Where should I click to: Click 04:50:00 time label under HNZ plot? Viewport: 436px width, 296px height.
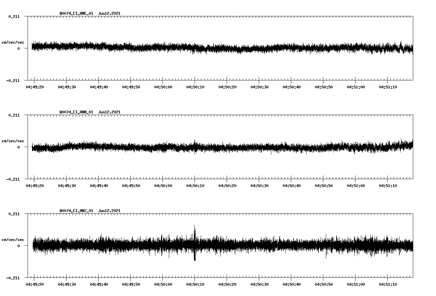[x=163, y=284]
